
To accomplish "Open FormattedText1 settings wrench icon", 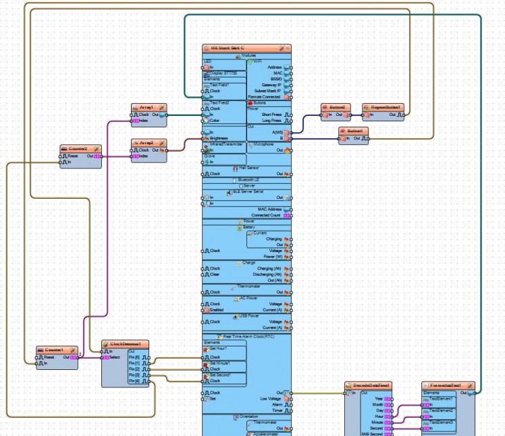I will (470, 385).
